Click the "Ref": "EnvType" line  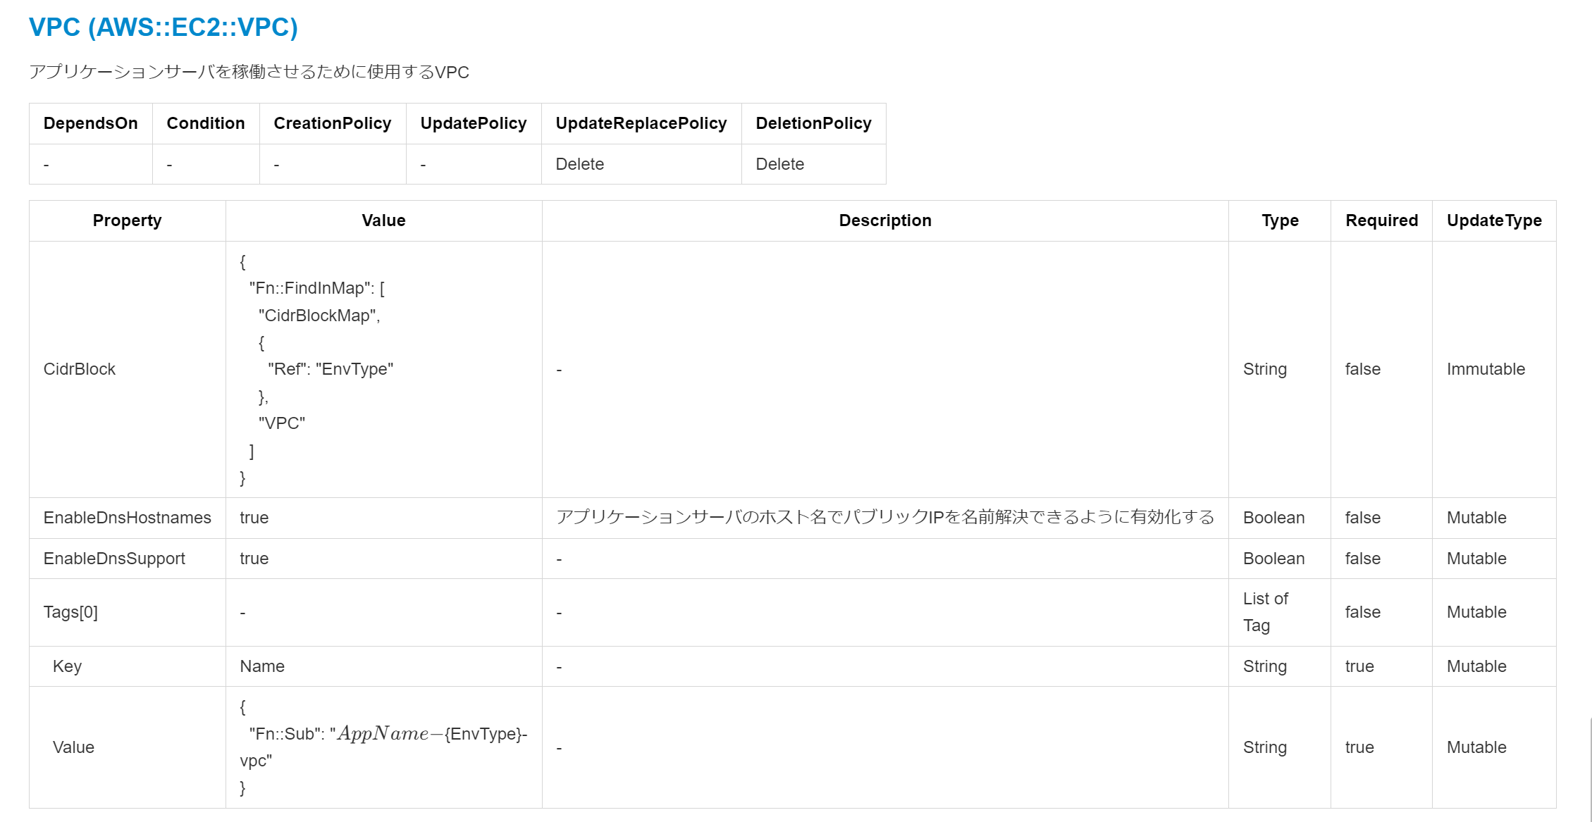331,369
